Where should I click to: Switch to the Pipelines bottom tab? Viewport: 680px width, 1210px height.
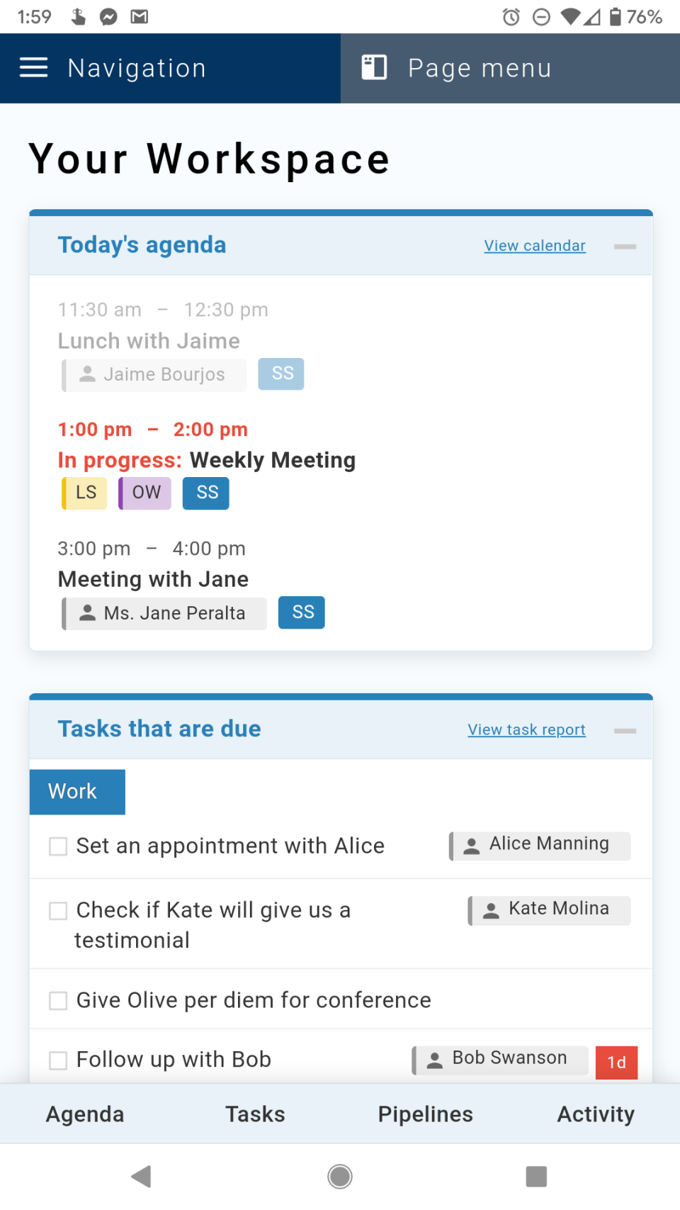click(425, 1114)
